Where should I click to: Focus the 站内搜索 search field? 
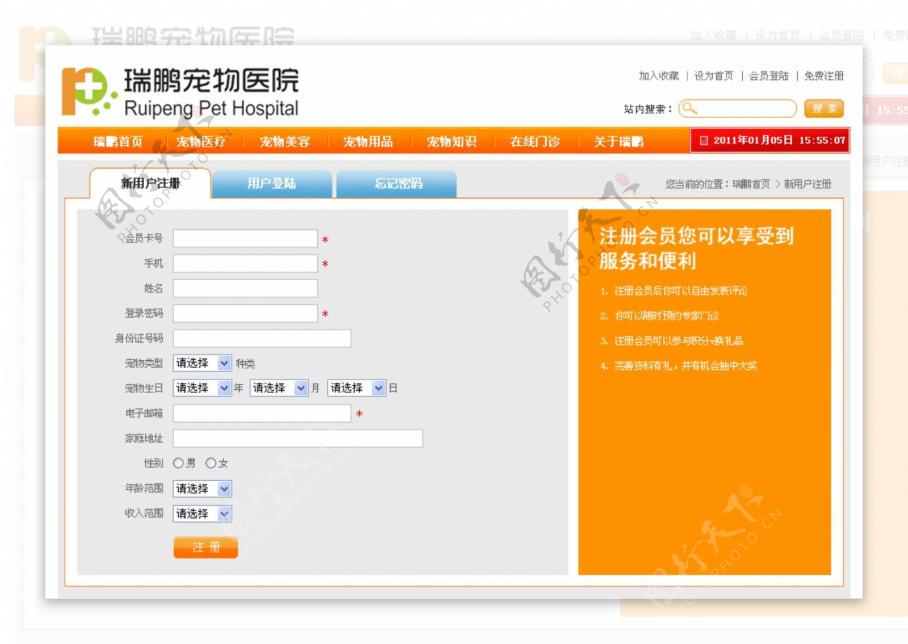pyautogui.click(x=738, y=108)
